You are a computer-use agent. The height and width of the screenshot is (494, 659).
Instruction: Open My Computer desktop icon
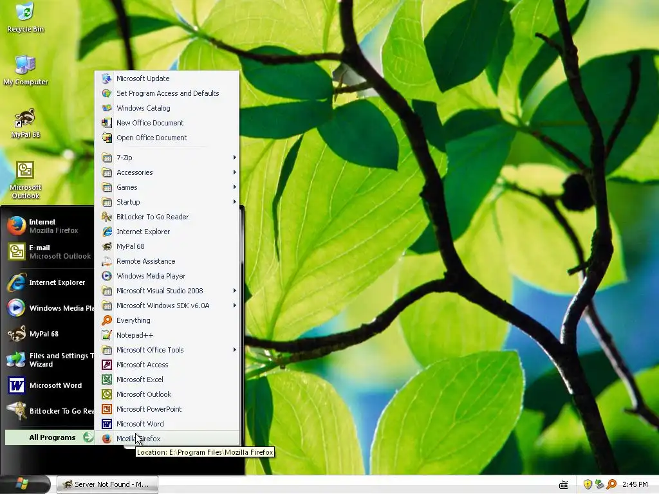coord(25,69)
